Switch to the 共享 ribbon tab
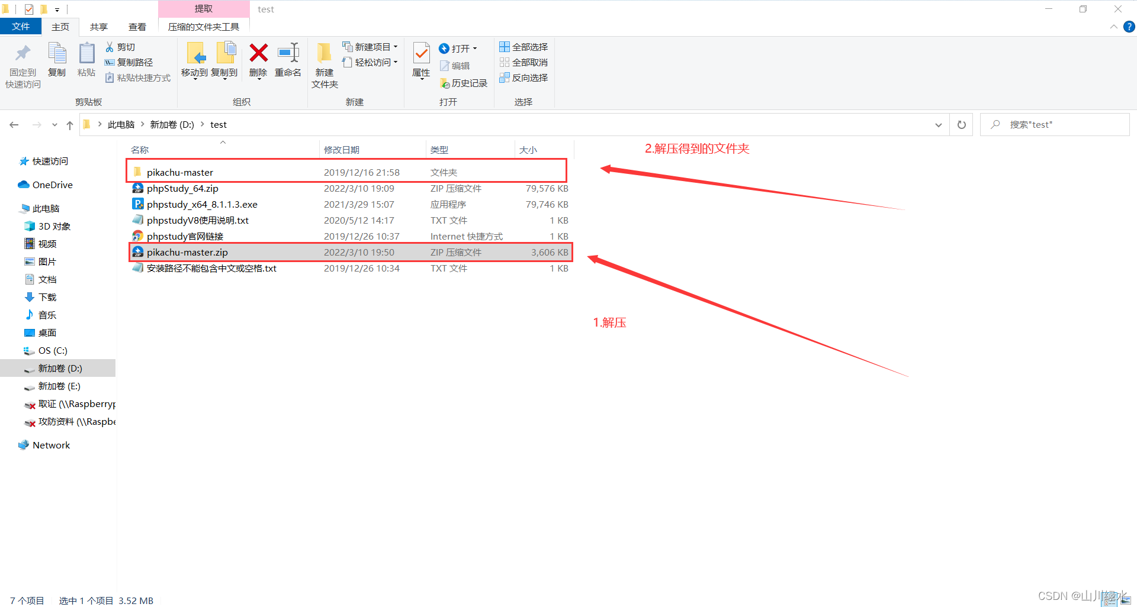Image resolution: width=1137 pixels, height=607 pixels. tap(99, 27)
